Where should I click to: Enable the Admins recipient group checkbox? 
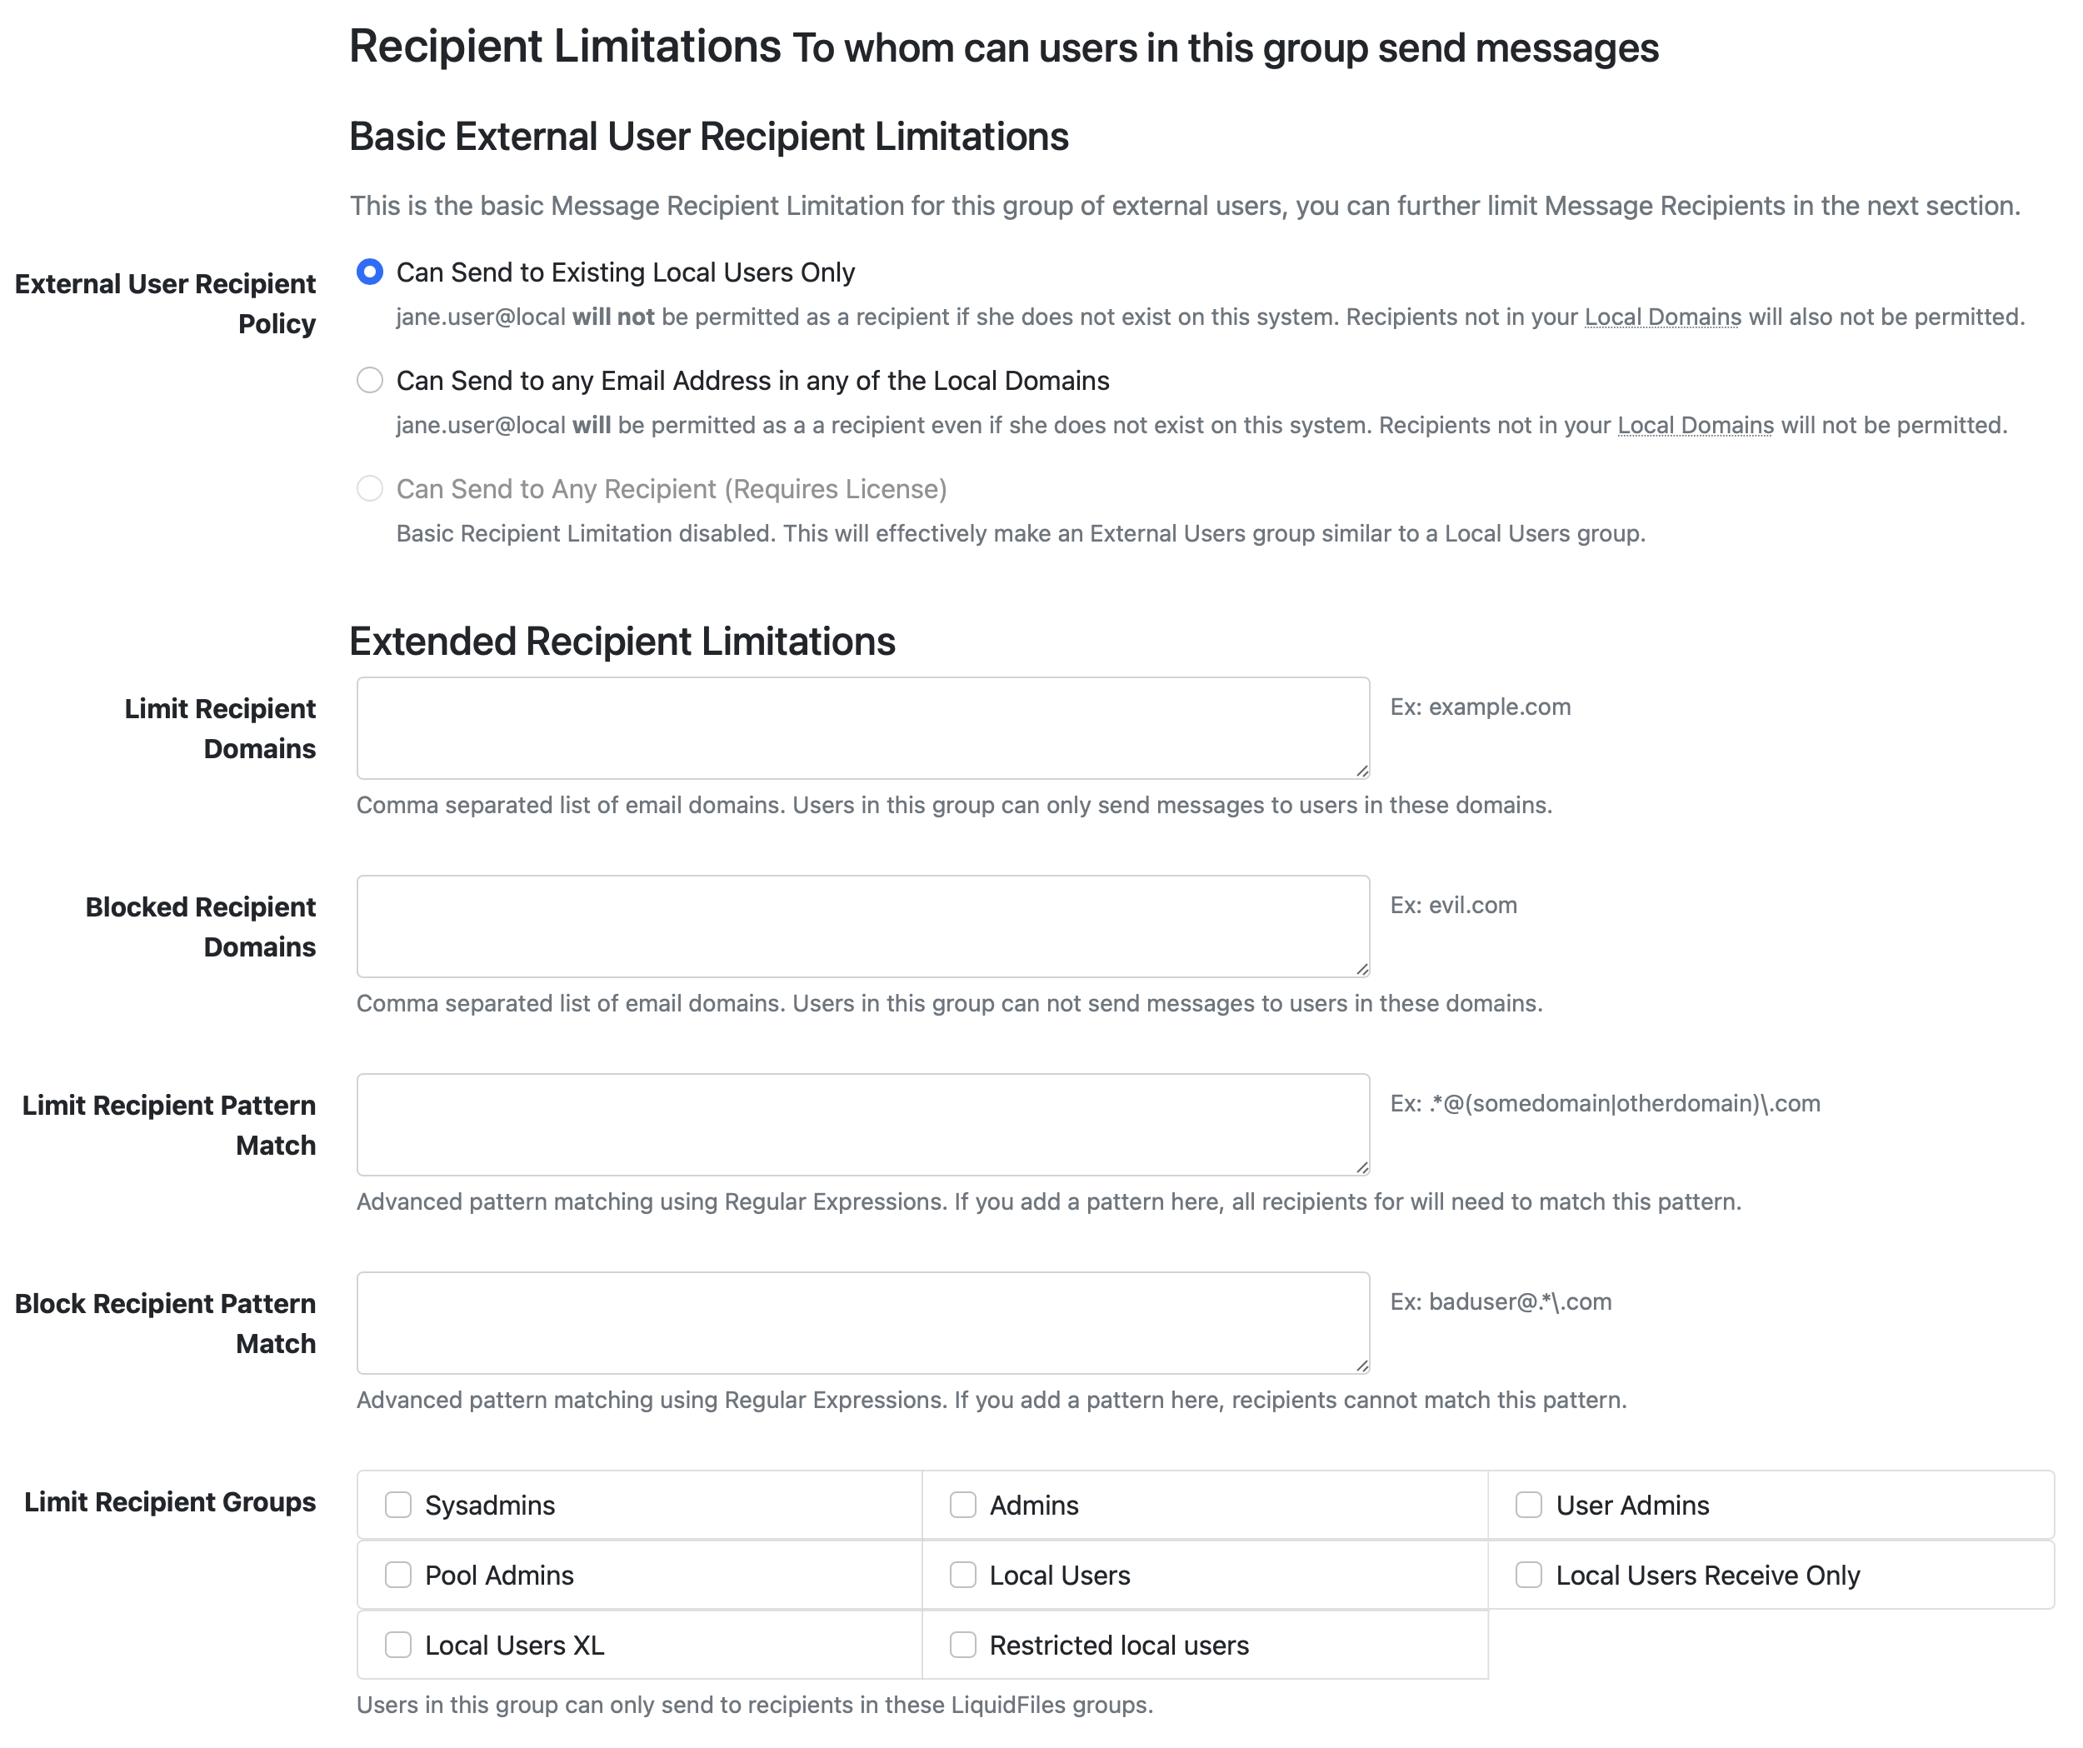tap(961, 1504)
